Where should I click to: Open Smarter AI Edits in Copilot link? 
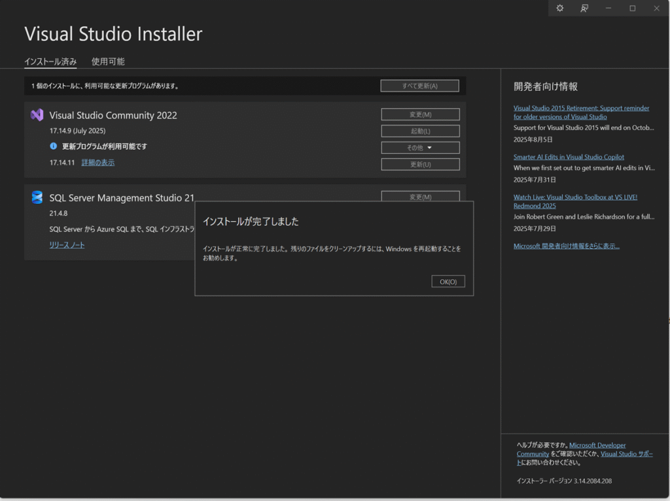(x=569, y=157)
